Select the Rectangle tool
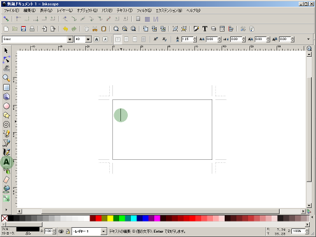The height and width of the screenshot is (237, 316). point(6,88)
